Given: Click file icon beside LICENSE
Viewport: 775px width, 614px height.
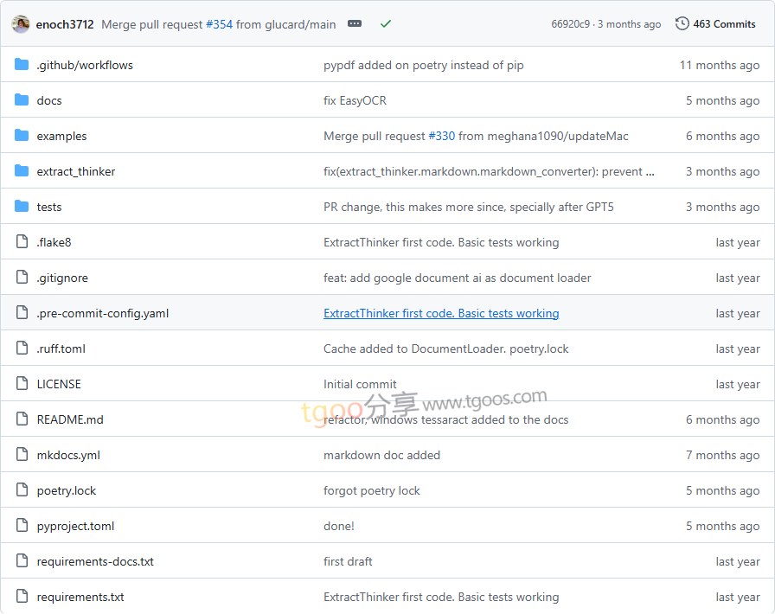Looking at the screenshot, I should tap(22, 384).
